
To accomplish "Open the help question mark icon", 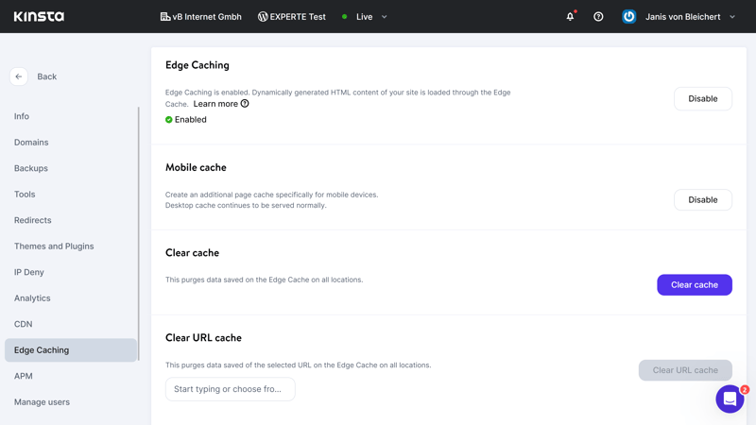I will (x=598, y=16).
